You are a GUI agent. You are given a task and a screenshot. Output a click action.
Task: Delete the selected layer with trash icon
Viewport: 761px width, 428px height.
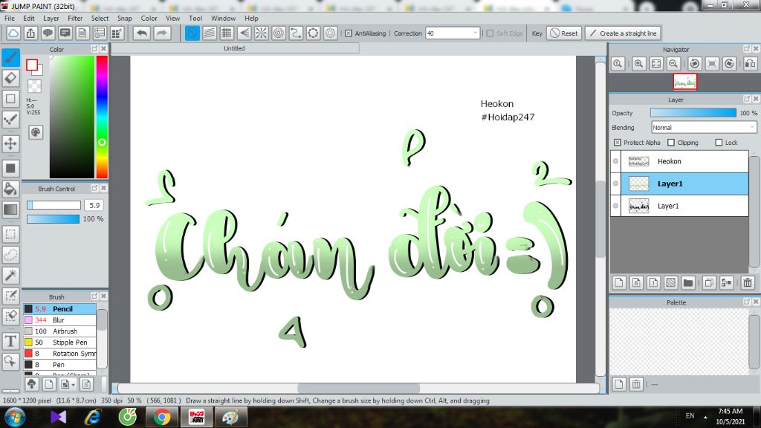748,282
